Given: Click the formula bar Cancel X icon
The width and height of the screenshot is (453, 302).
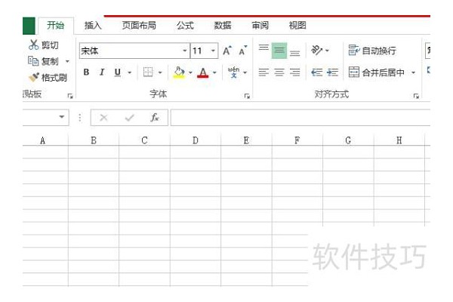Looking at the screenshot, I should (x=103, y=118).
